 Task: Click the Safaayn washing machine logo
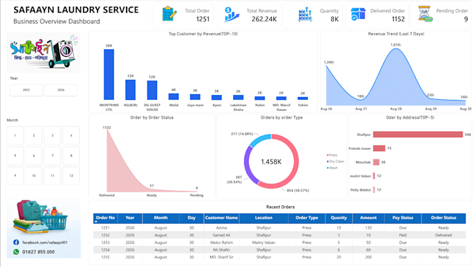point(44,52)
